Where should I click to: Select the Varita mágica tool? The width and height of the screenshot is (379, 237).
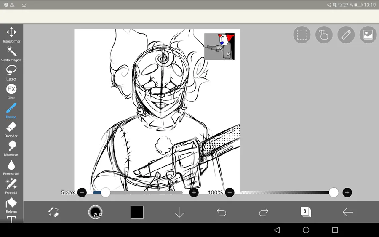click(x=11, y=54)
